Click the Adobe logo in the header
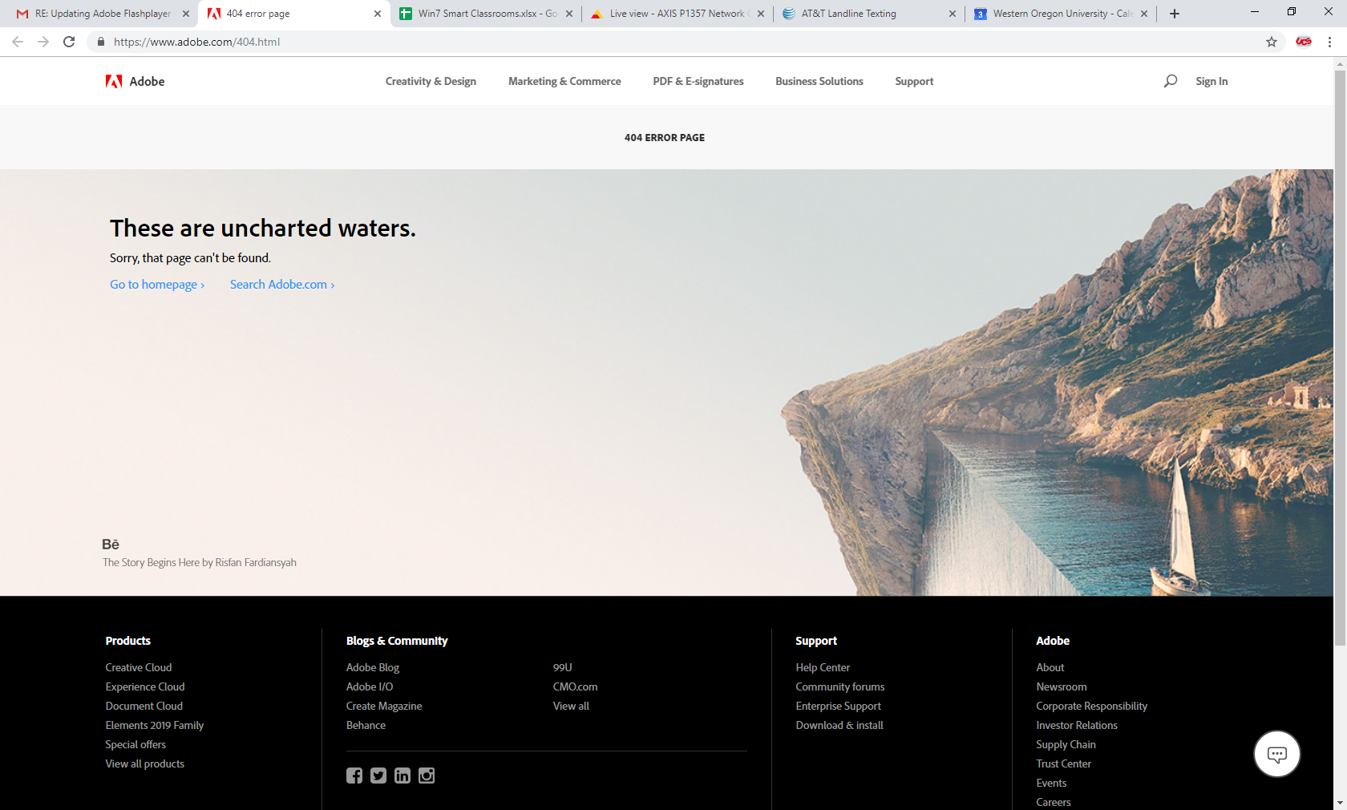1347x810 pixels. coord(135,81)
